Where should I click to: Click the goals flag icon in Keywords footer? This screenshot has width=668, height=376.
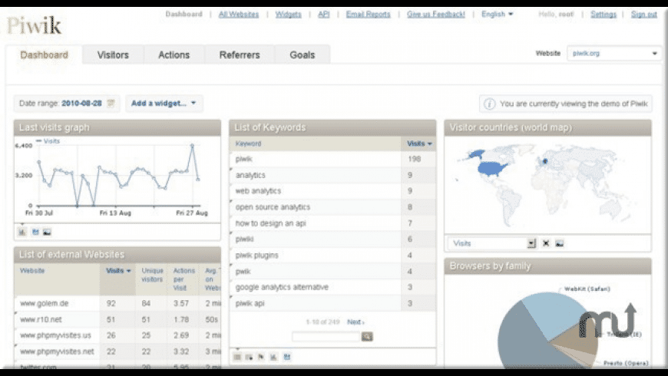[261, 357]
